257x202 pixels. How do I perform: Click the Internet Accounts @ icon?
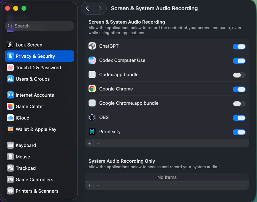tap(10, 95)
